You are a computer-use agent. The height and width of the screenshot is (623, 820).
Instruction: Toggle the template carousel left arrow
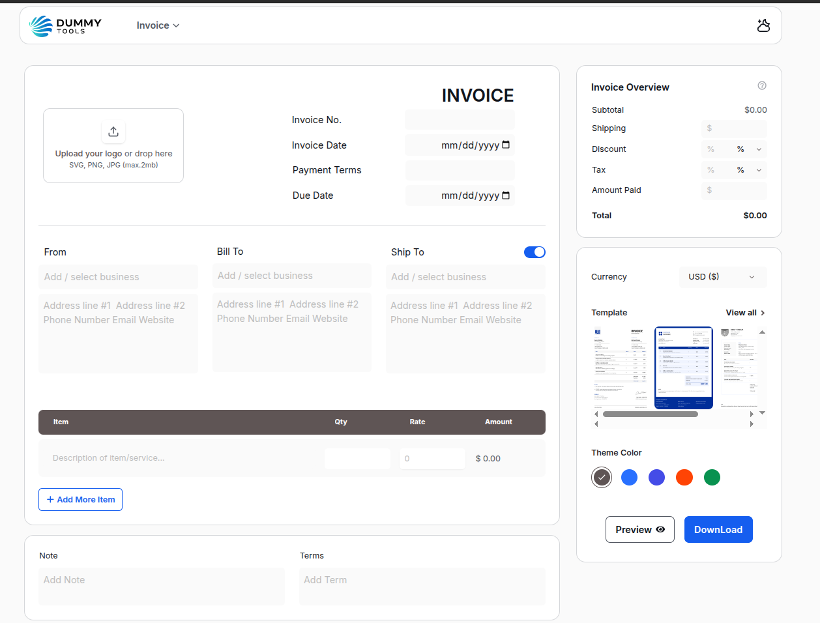tap(596, 413)
